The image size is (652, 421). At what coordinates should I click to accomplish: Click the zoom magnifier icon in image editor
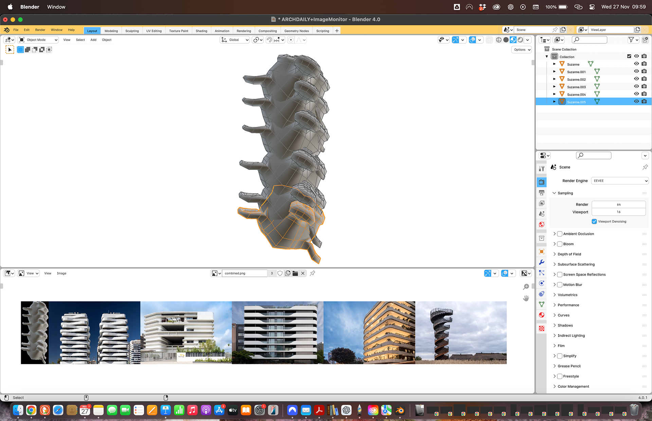526,287
